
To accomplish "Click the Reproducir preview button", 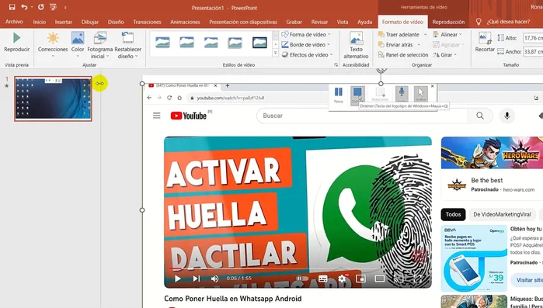I will (16, 42).
